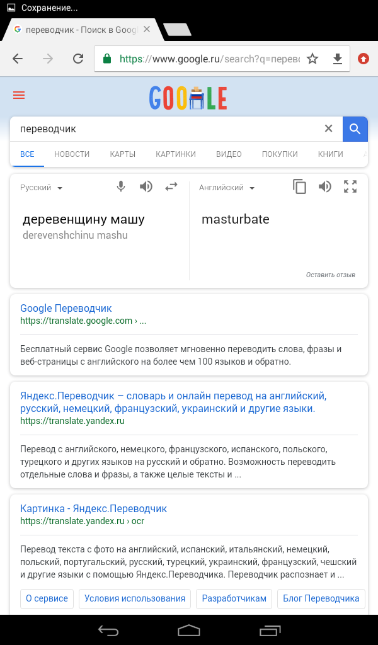Play the English translation audio

click(325, 186)
